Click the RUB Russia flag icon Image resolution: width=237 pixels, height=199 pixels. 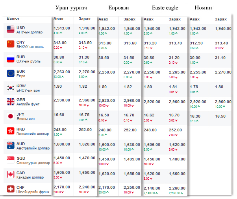pyautogui.click(x=11, y=59)
